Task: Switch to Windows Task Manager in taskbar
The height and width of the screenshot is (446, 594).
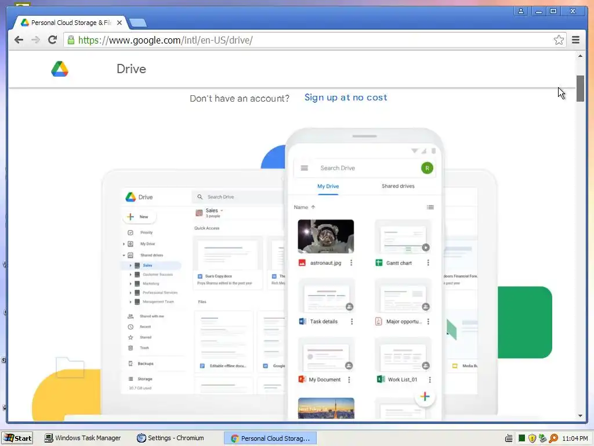Action: coord(82,438)
